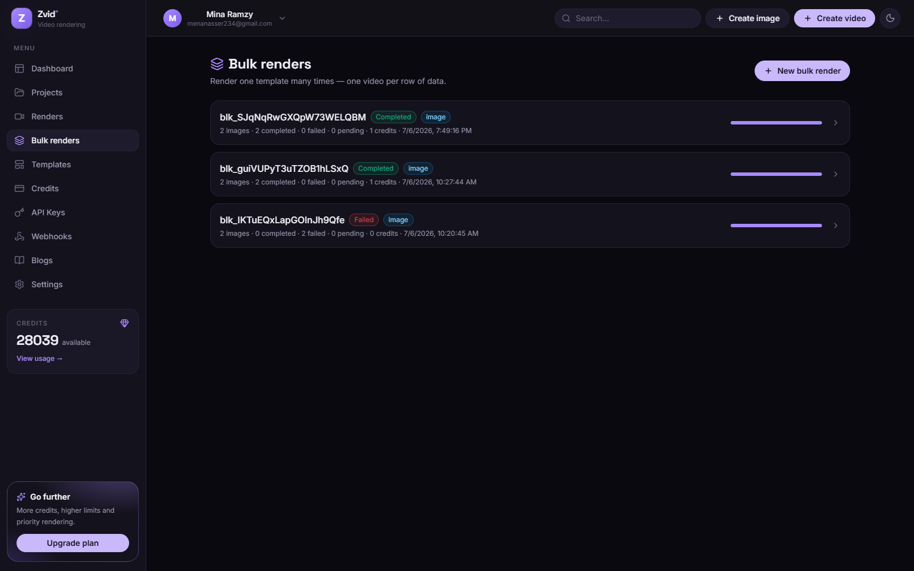914x571 pixels.
Task: Click the Settings gear icon
Action: pos(19,284)
